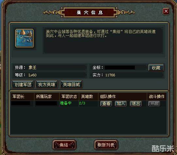Click the 战斗操作 column header
The width and height of the screenshot is (177, 155).
(x=156, y=97)
